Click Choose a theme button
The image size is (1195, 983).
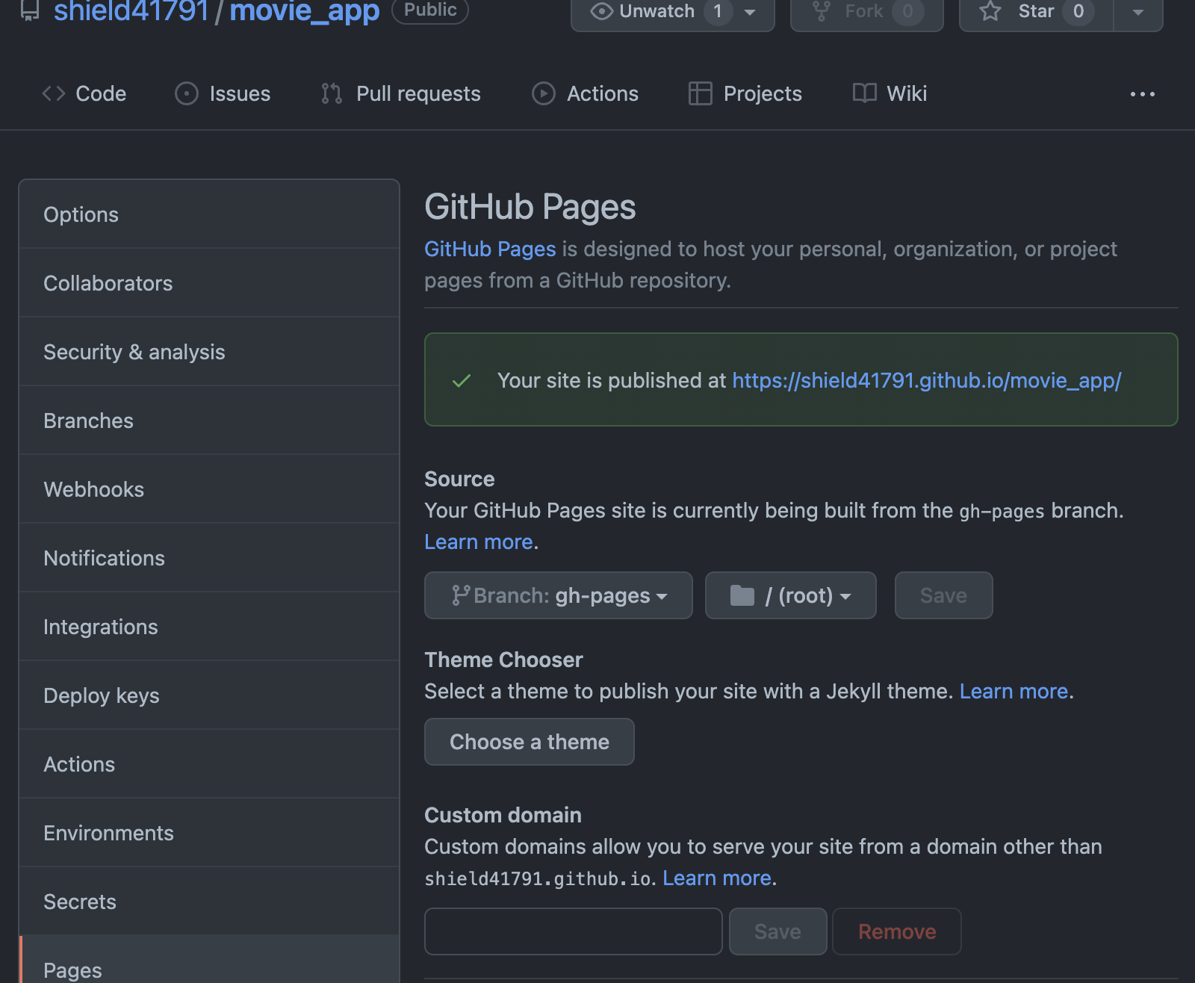530,742
